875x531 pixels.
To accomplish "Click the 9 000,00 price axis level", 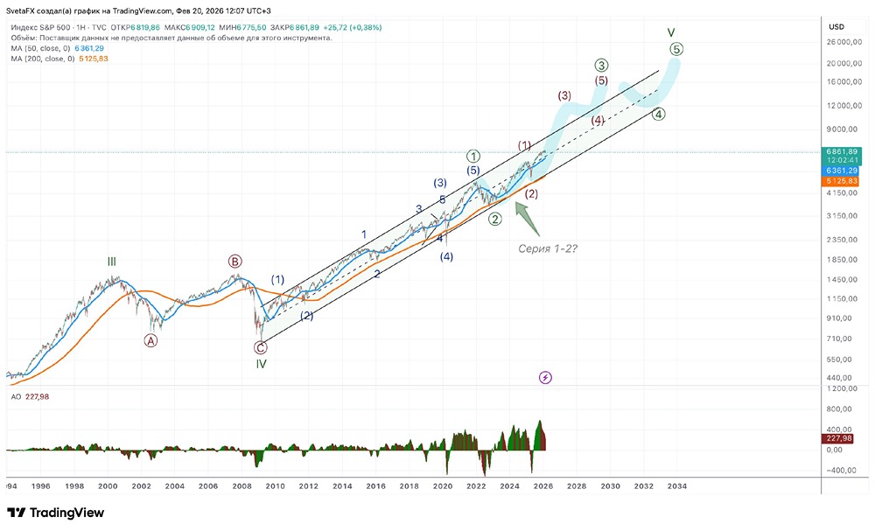I will tap(841, 129).
